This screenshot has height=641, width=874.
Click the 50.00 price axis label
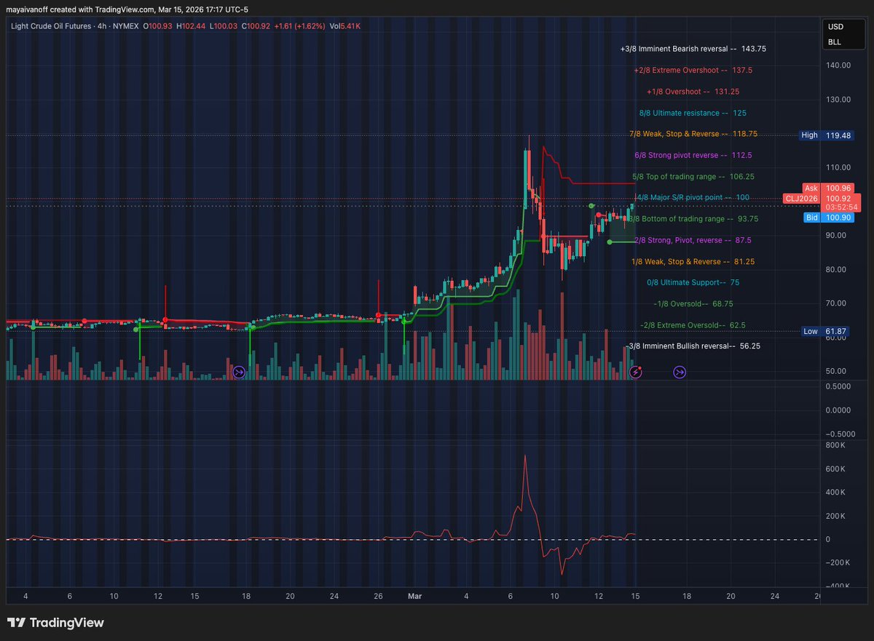coord(838,371)
